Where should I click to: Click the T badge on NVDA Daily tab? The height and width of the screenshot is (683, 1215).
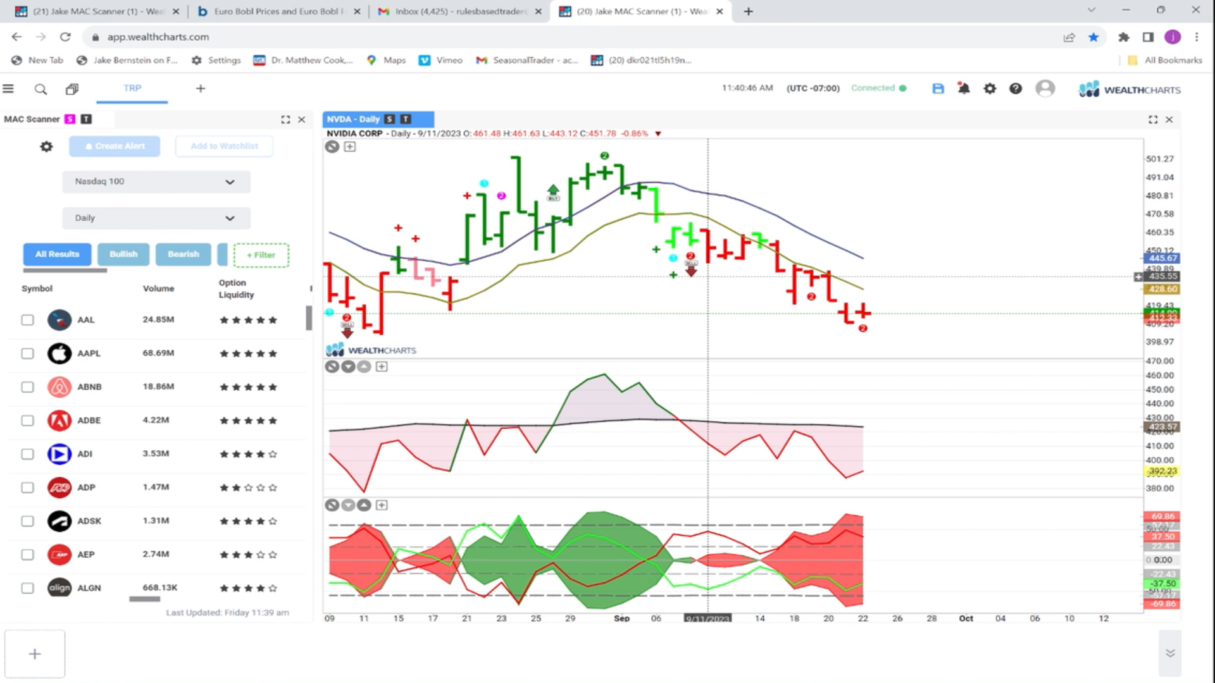(406, 119)
